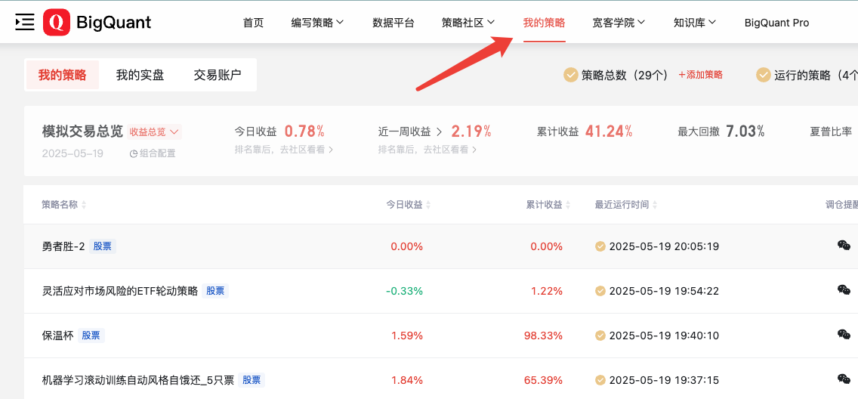Click the +添加策略 link
The image size is (858, 399).
[700, 75]
